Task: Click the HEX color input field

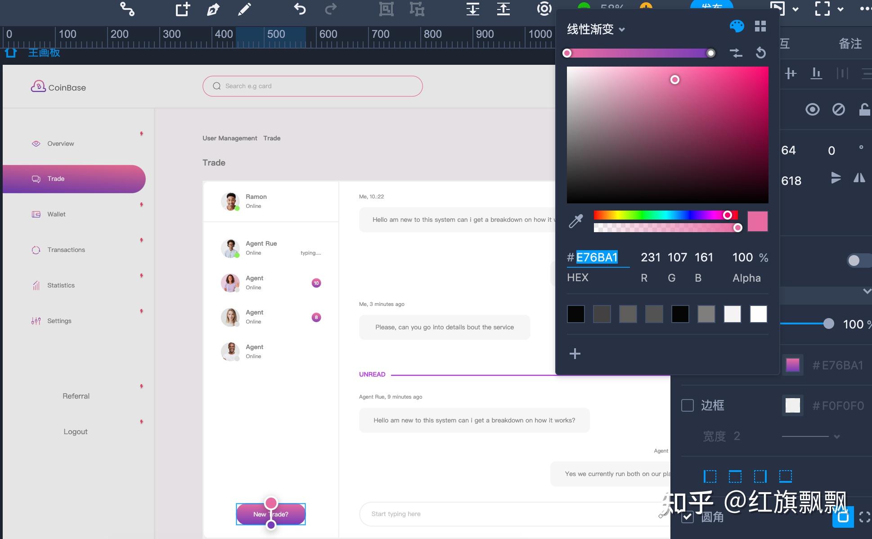Action: (598, 257)
